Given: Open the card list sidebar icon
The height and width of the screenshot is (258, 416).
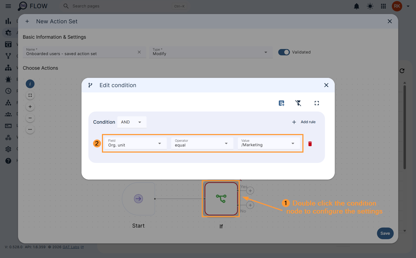Looking at the screenshot, I should [8, 126].
